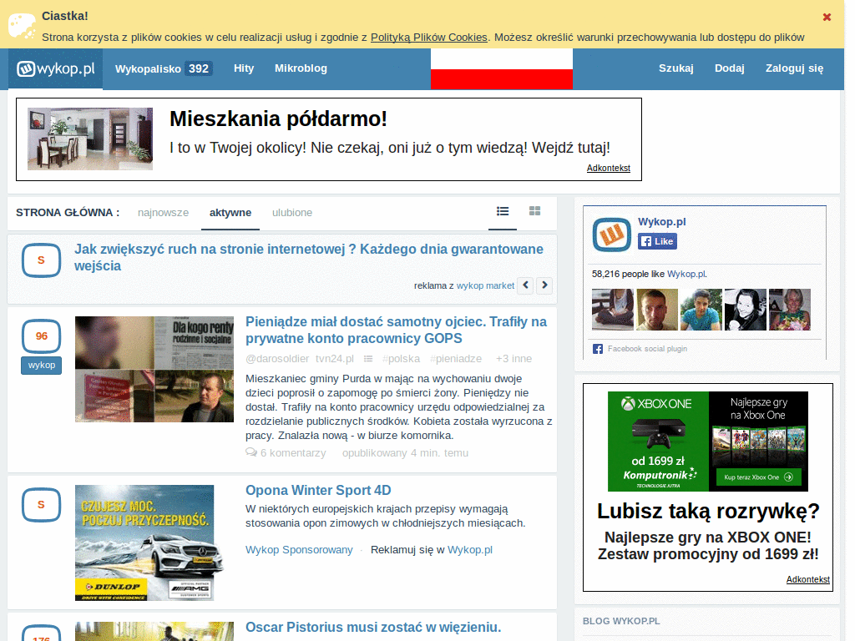Open the #pieniadze tag
Screen dimensions: 855x641
coord(455,359)
